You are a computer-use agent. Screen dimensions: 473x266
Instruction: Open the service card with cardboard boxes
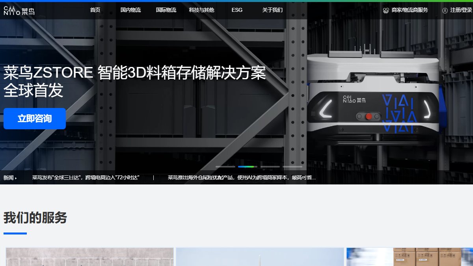click(x=410, y=257)
